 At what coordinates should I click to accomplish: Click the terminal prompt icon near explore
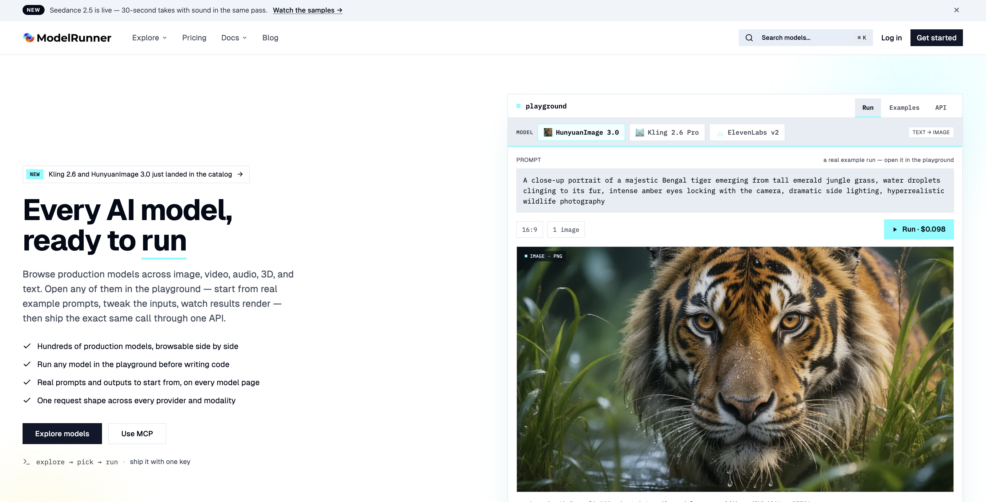point(26,461)
